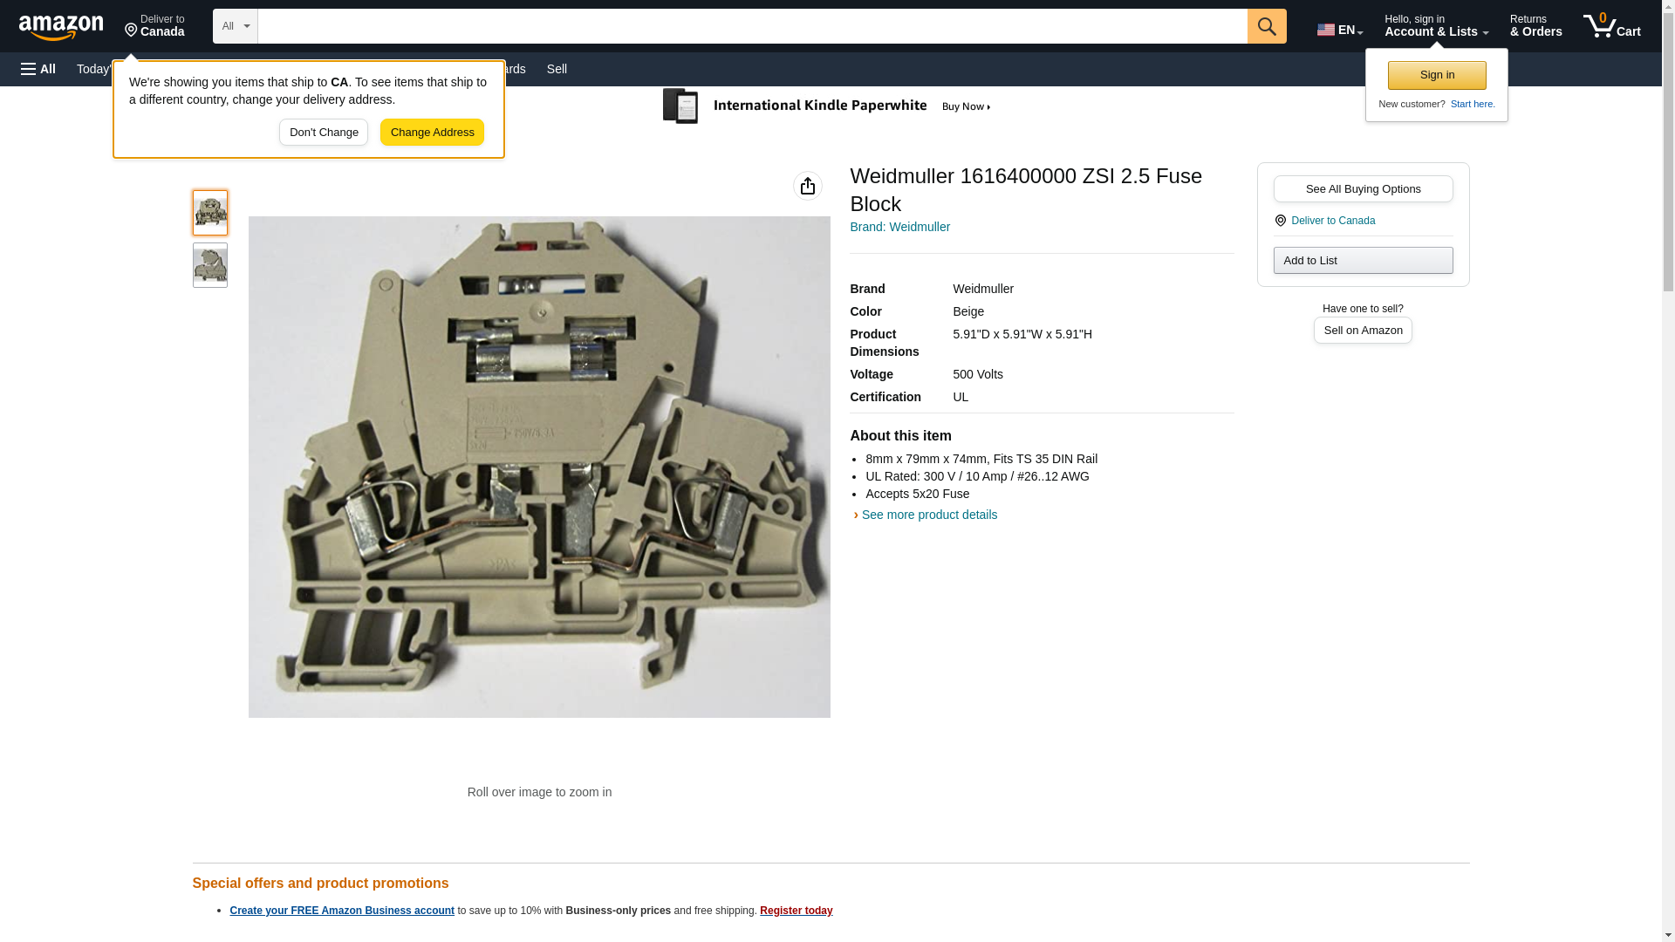Expand Account & Lists menu
This screenshot has width=1675, height=942.
(1435, 26)
